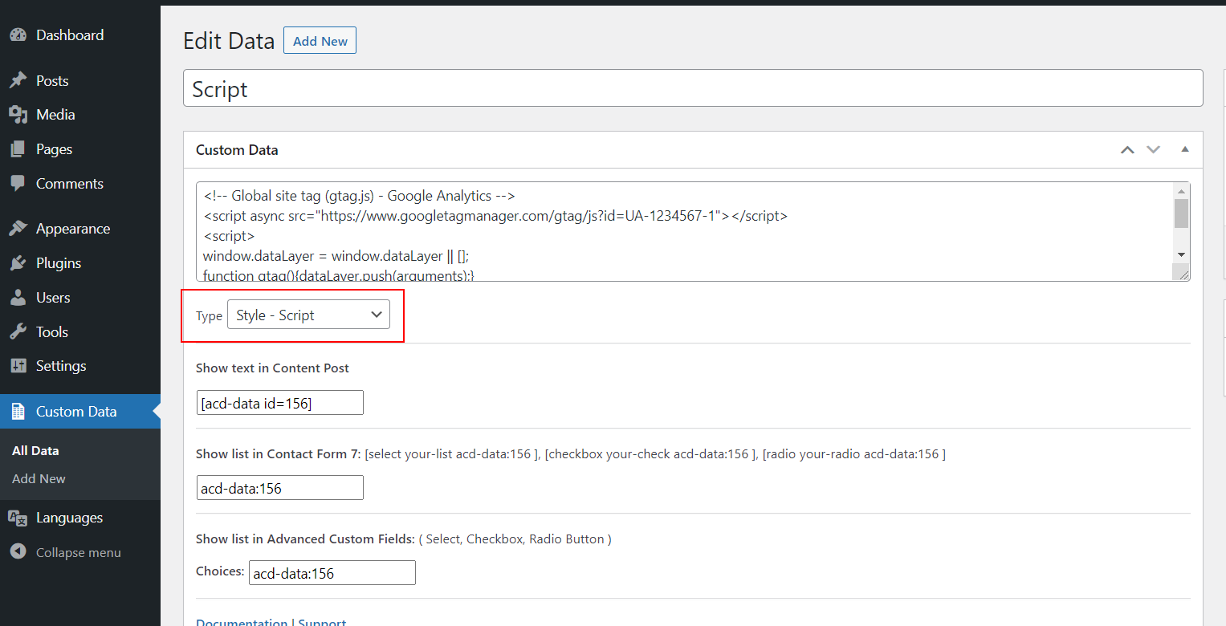Click the Custom Data panel heading
Image resolution: width=1226 pixels, height=626 pixels.
click(237, 150)
